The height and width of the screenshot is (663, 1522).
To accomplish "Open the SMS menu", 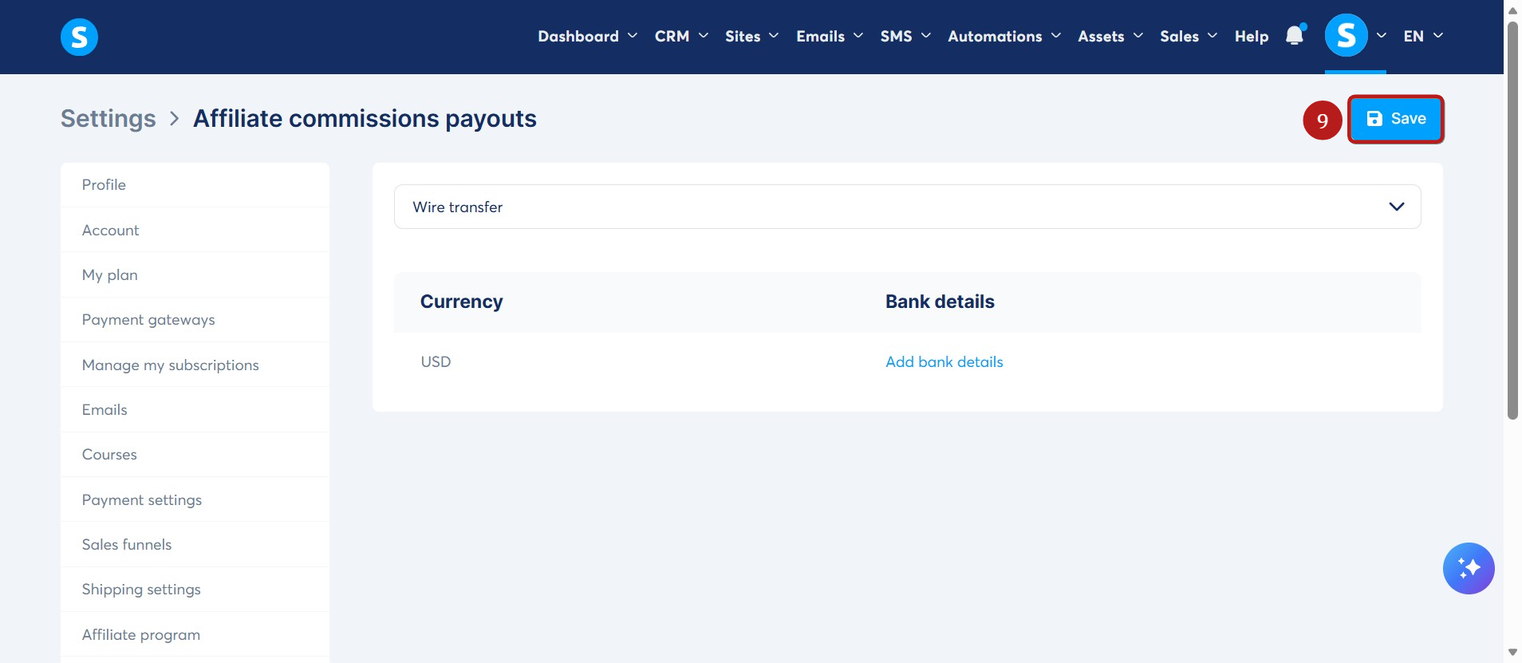I will (905, 36).
